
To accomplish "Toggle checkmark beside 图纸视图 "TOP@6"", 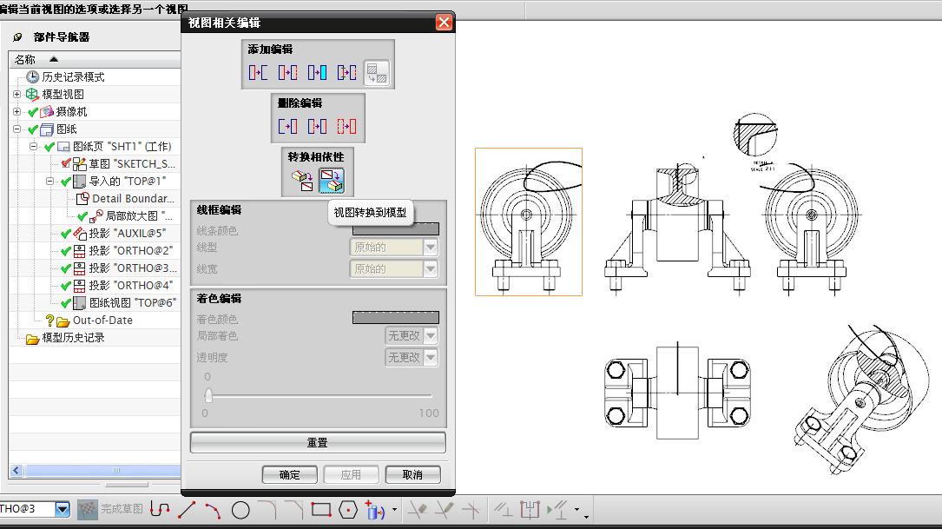I will point(66,303).
